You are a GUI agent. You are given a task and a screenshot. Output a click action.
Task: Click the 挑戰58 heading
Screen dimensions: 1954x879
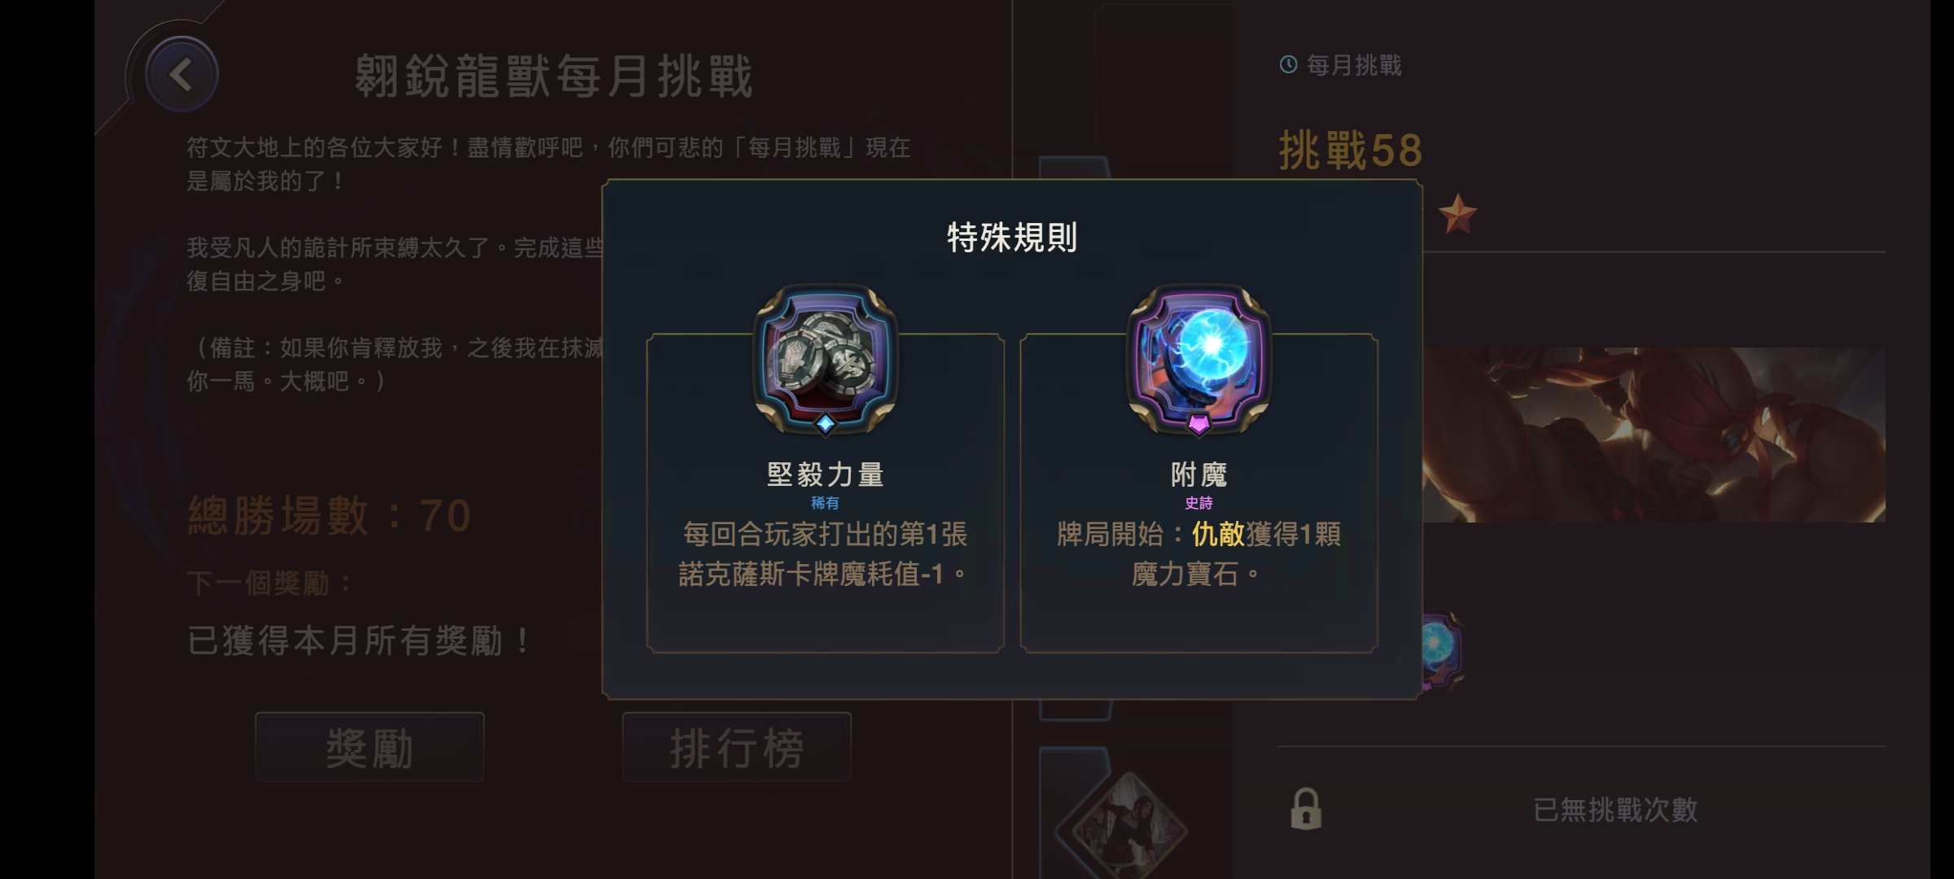[1351, 151]
